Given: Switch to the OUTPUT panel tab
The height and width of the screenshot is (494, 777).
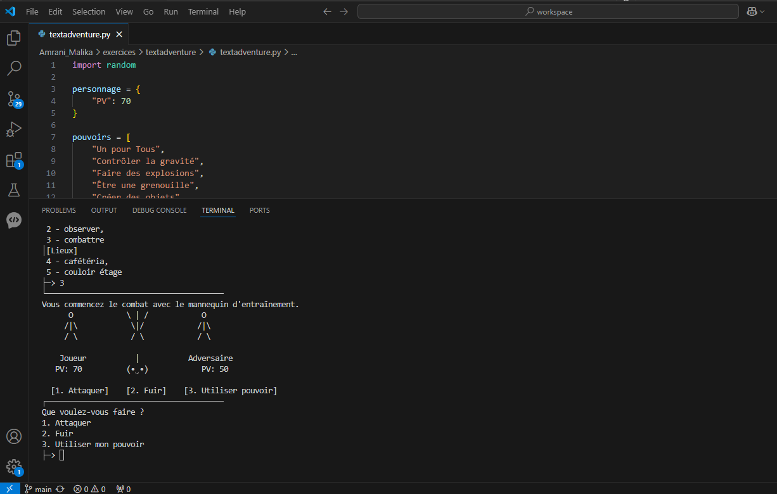Looking at the screenshot, I should (x=104, y=210).
